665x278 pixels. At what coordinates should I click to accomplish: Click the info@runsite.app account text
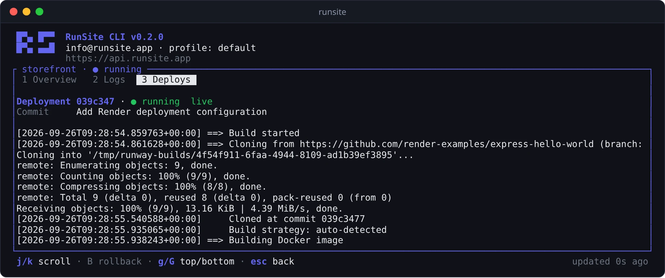pyautogui.click(x=109, y=48)
